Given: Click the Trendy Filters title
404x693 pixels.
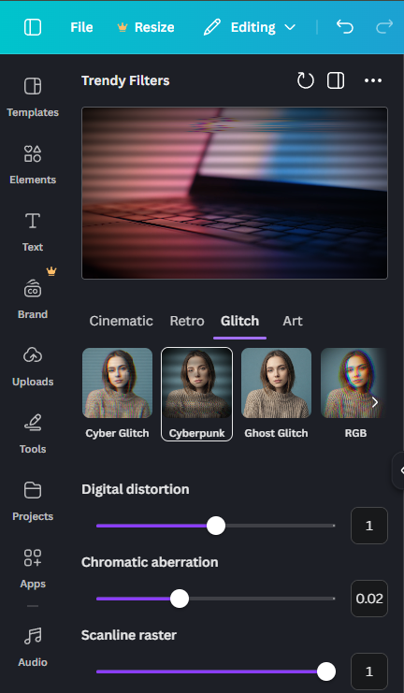Looking at the screenshot, I should 125,80.
